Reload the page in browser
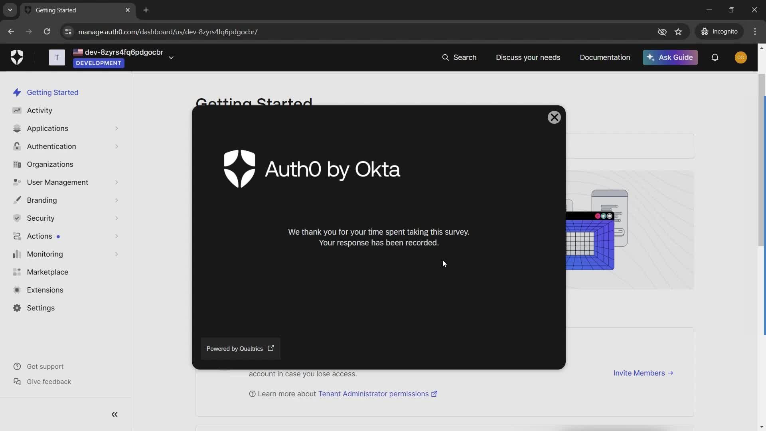Image resolution: width=766 pixels, height=431 pixels. 47,32
